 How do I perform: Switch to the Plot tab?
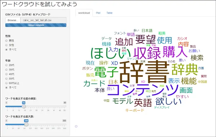[98, 13]
